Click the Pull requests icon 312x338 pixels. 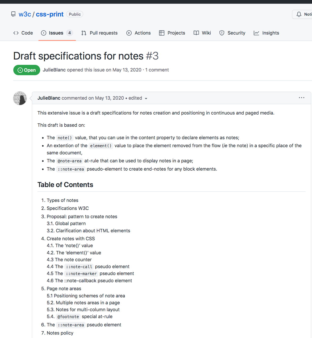click(84, 33)
